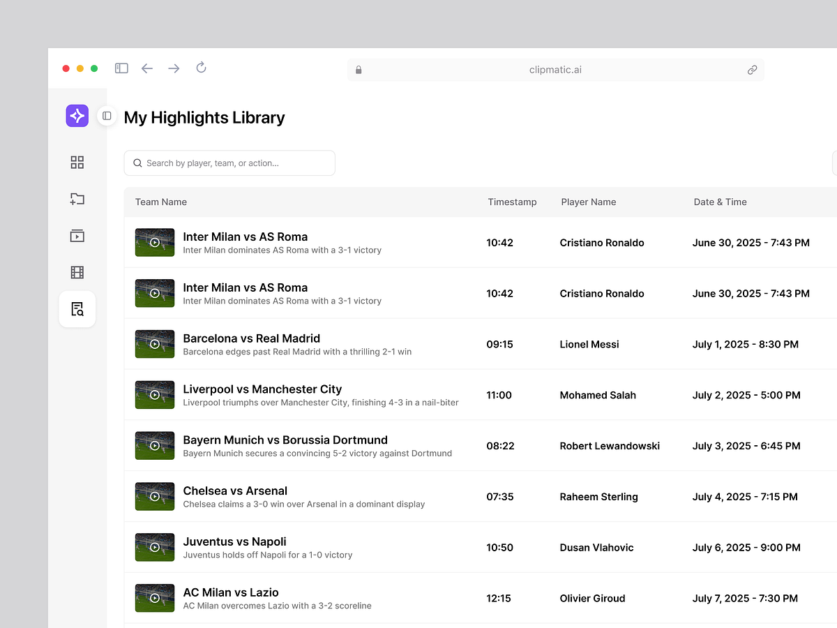Go back with the browser back arrow
Screen dimensions: 837x628
point(147,68)
